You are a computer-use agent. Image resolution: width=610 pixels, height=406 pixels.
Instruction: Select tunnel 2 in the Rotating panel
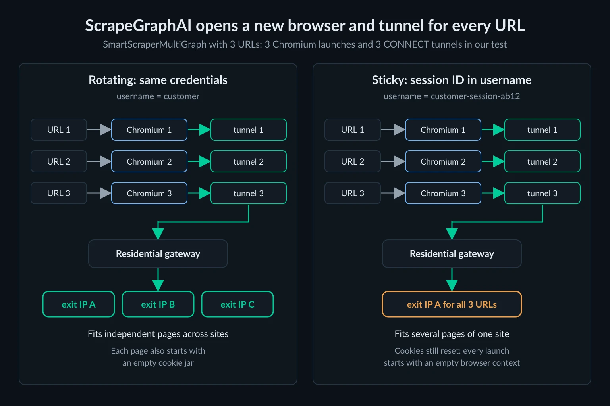point(249,161)
